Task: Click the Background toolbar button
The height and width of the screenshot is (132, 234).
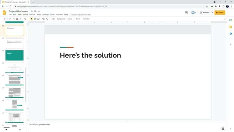Action: tap(61, 19)
